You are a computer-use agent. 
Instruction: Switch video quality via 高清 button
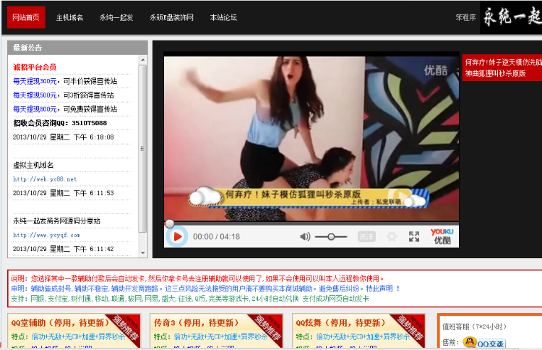click(366, 236)
